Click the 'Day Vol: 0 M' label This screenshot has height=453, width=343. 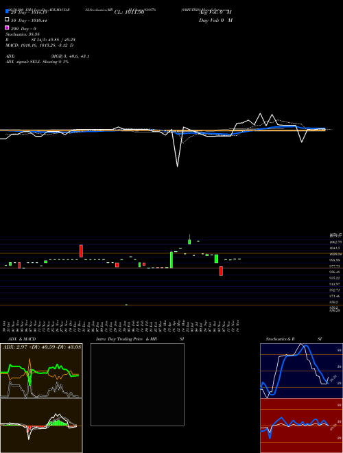coord(215,20)
